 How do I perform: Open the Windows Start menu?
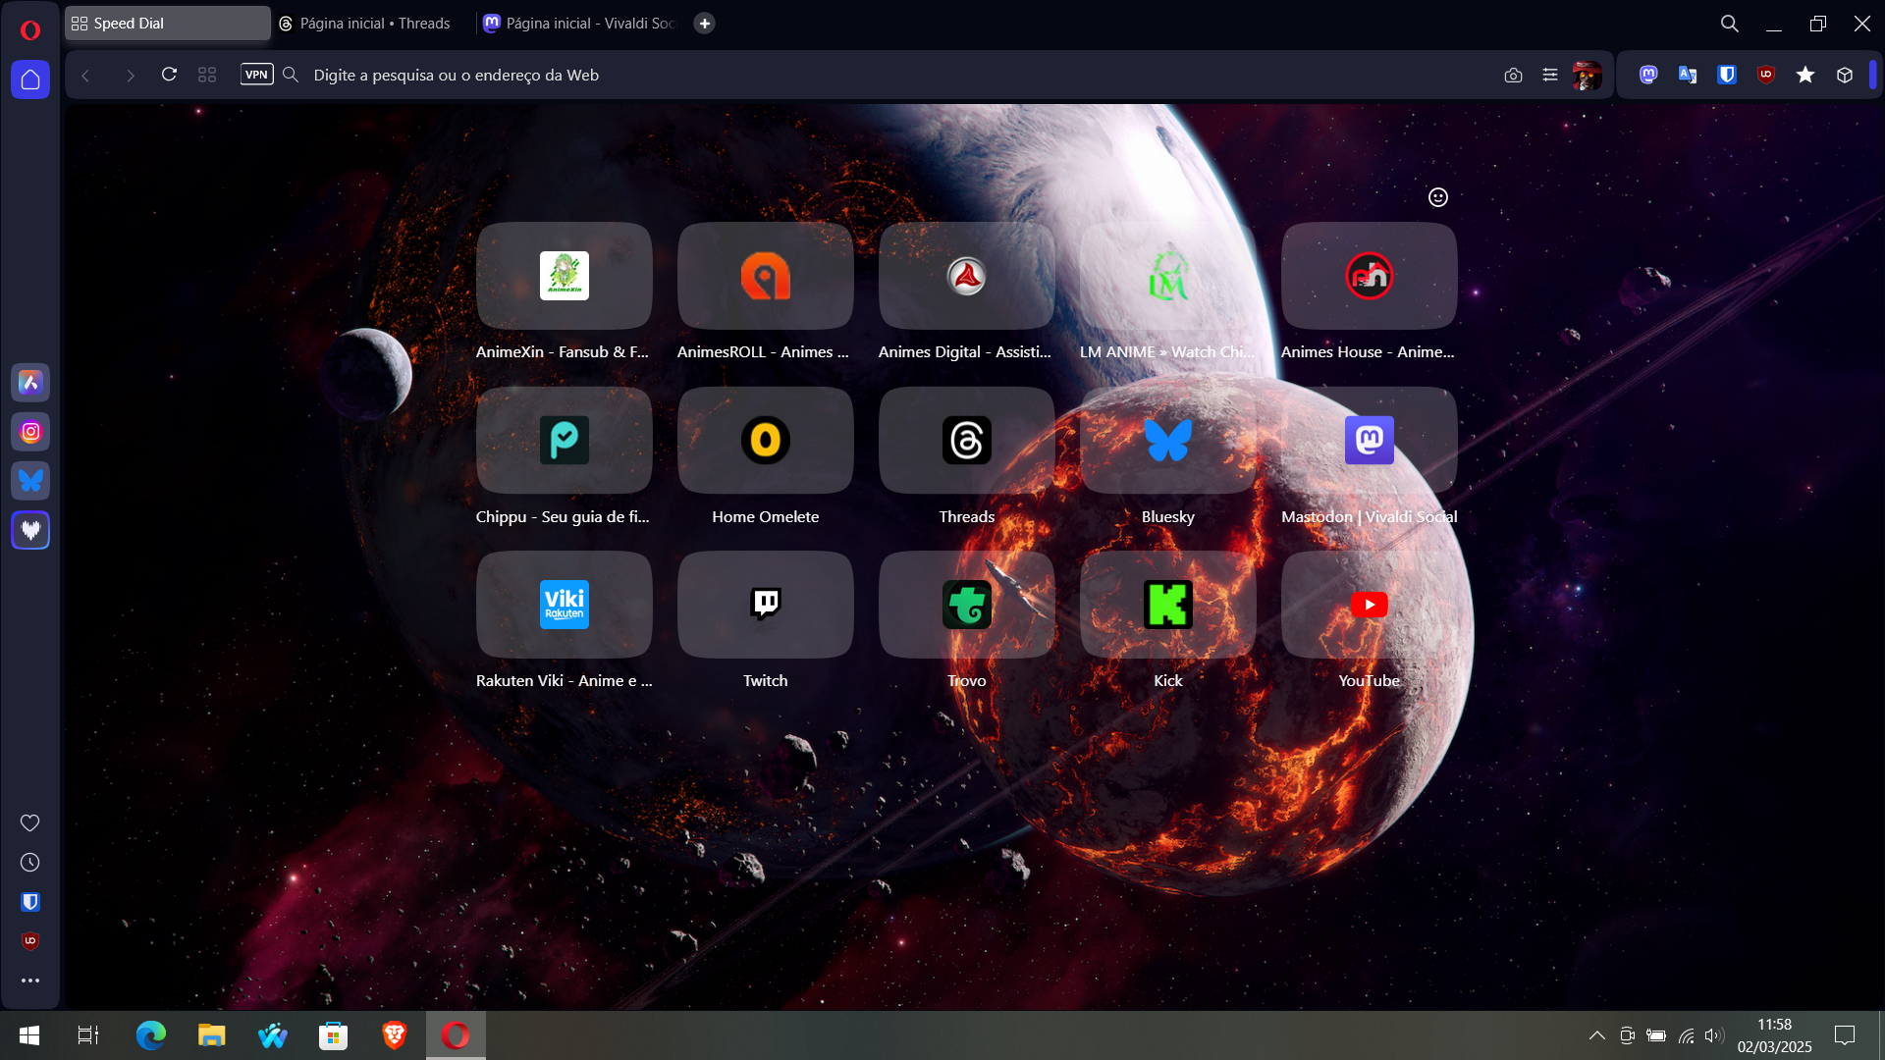(29, 1035)
